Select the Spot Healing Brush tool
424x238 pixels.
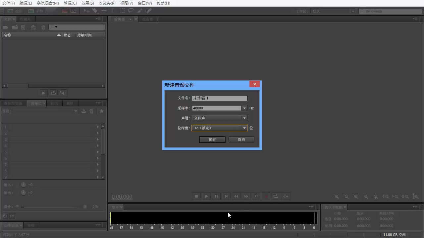click(148, 11)
